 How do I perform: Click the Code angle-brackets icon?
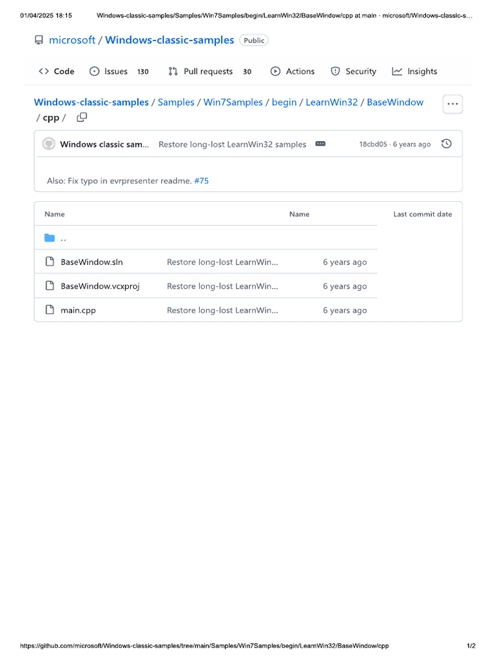pyautogui.click(x=44, y=71)
